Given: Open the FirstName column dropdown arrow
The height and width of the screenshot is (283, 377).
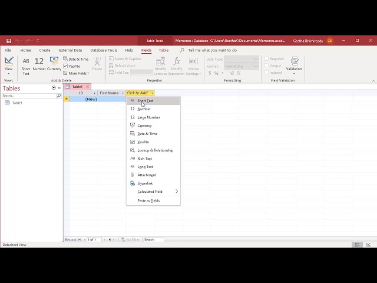Looking at the screenshot, I should point(123,93).
